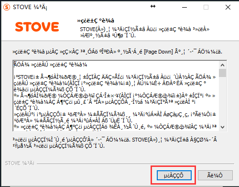Click the window title text 'STOVE ¼³Ä¡'
The height and width of the screenshot is (187, 239).
pyautogui.click(x=30, y=7)
